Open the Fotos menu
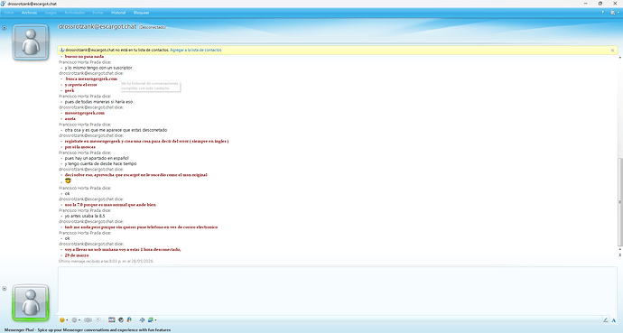The height and width of the screenshot is (333, 623). point(9,13)
